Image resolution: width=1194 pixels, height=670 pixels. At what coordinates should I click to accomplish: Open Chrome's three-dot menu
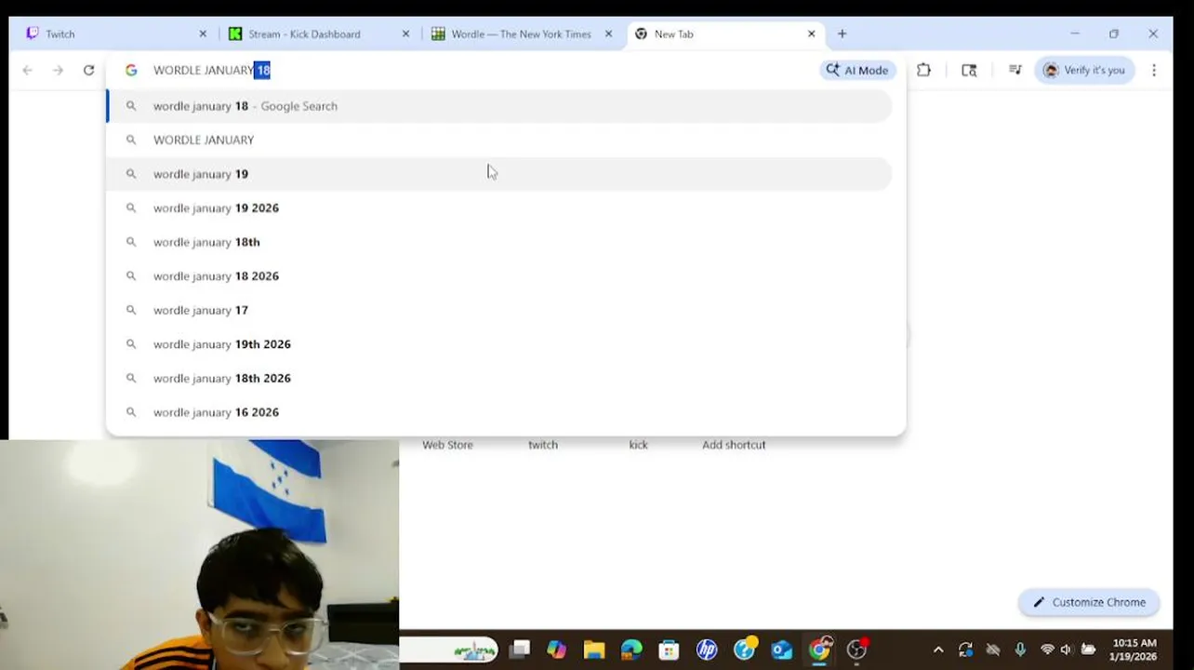(x=1154, y=70)
